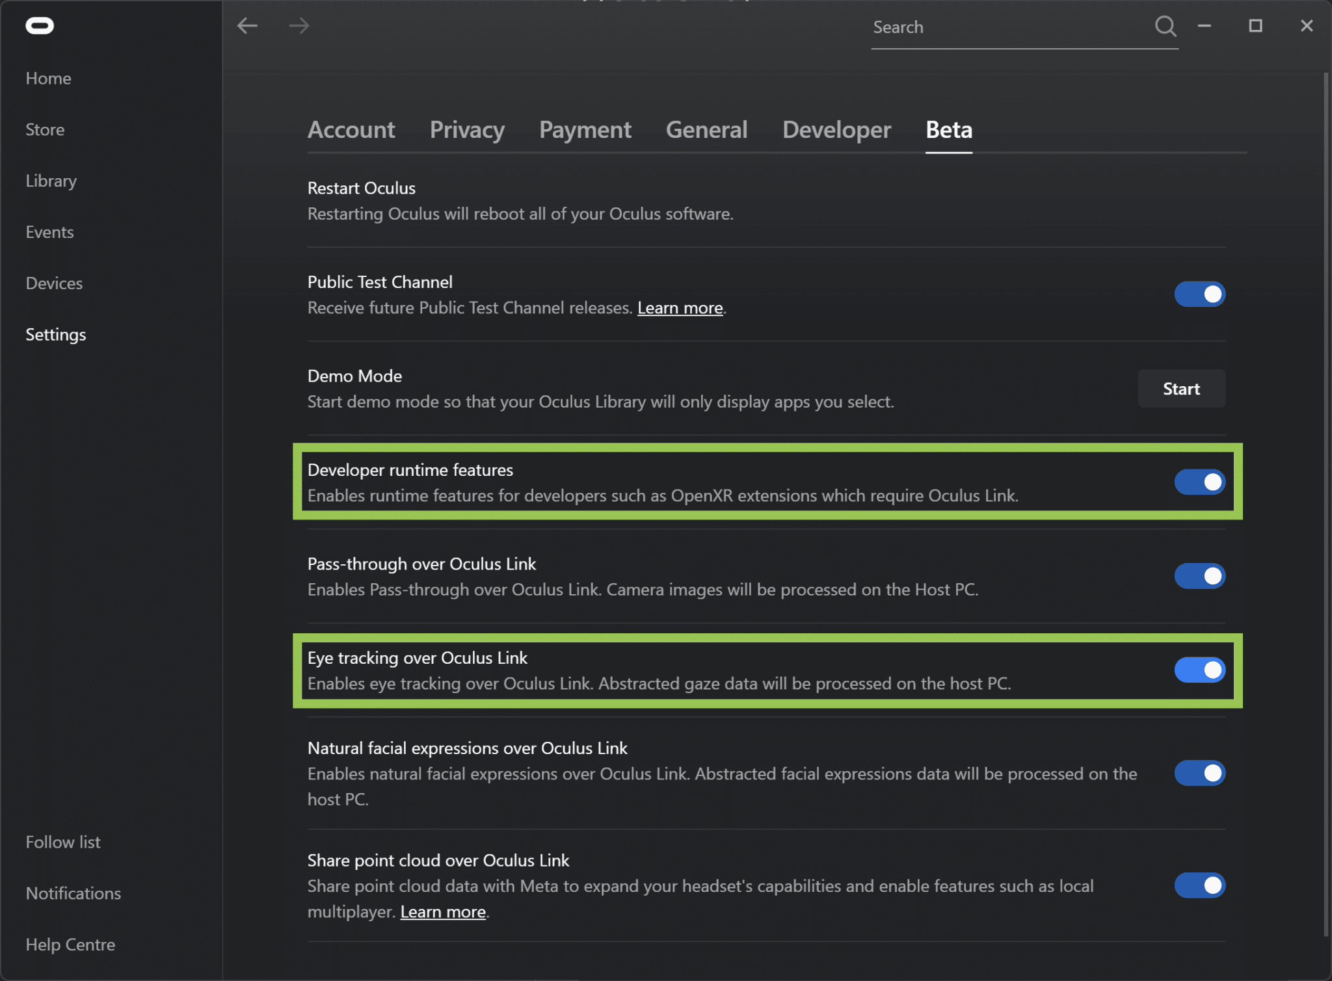
Task: Open the Store section
Action: point(44,128)
